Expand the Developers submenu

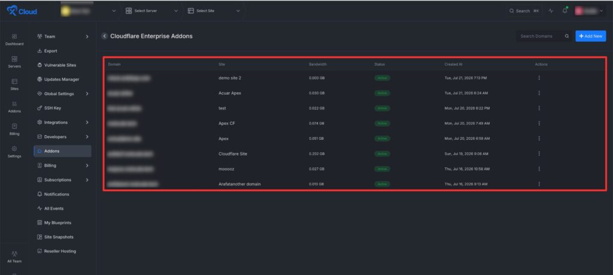[x=87, y=137]
